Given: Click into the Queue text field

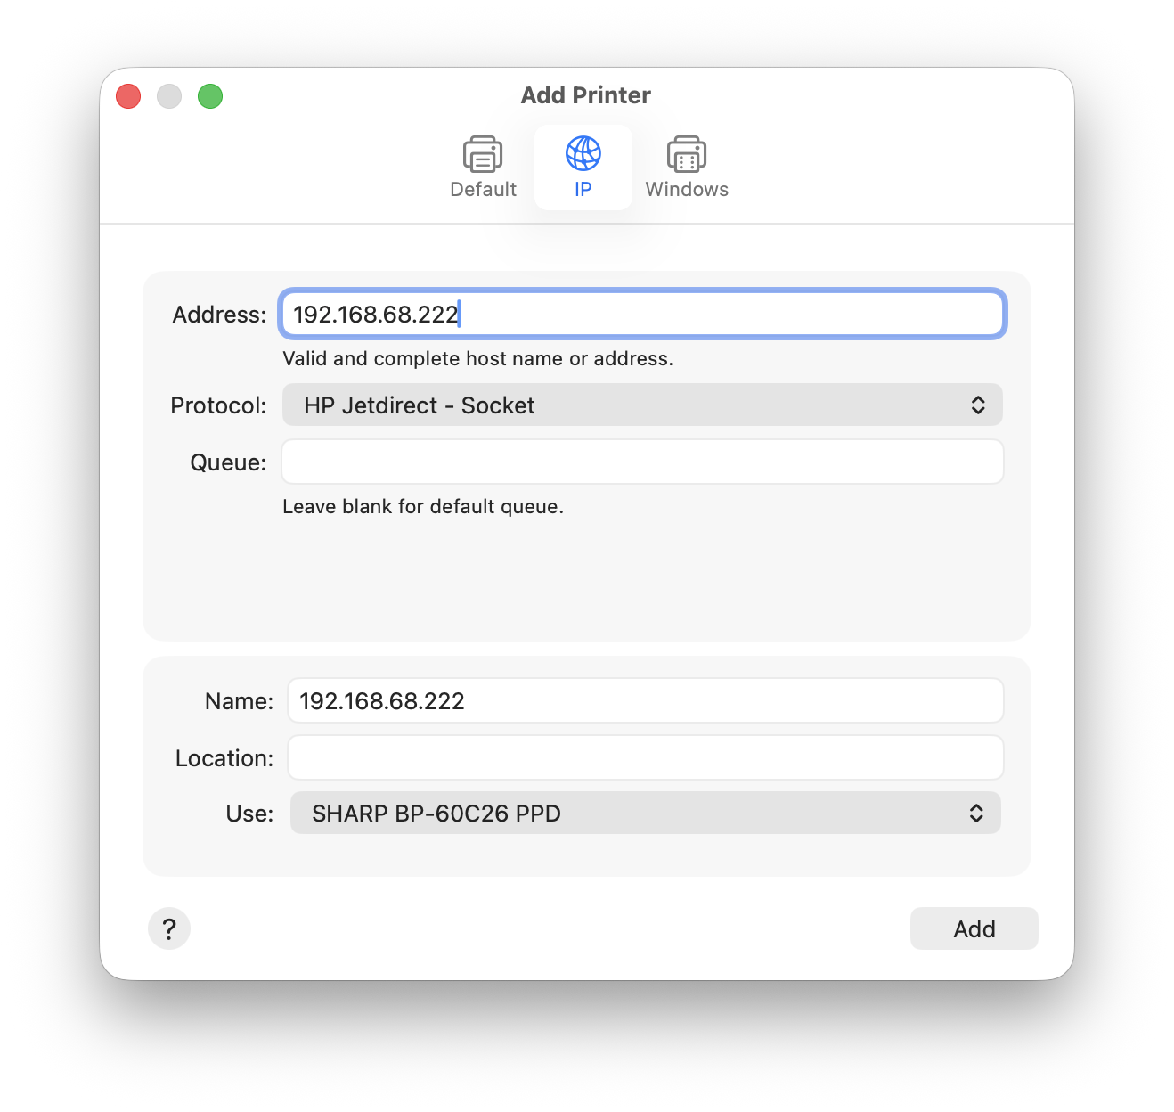Looking at the screenshot, I should click(x=642, y=462).
